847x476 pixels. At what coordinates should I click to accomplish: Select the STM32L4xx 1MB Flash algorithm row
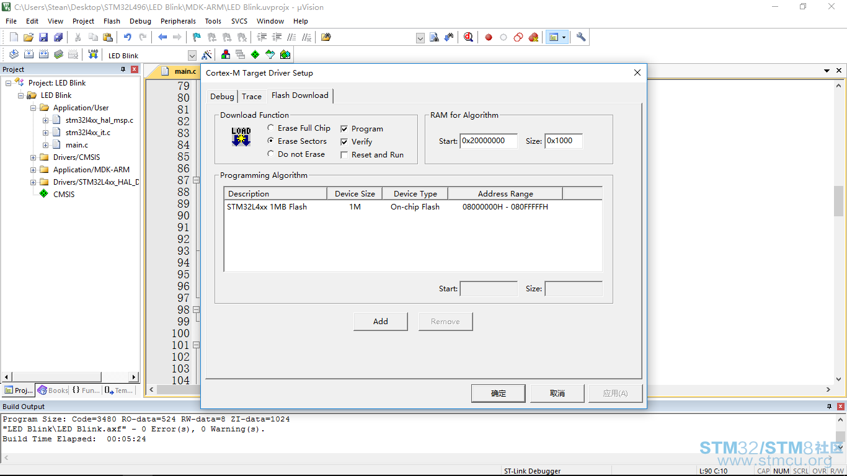point(412,207)
